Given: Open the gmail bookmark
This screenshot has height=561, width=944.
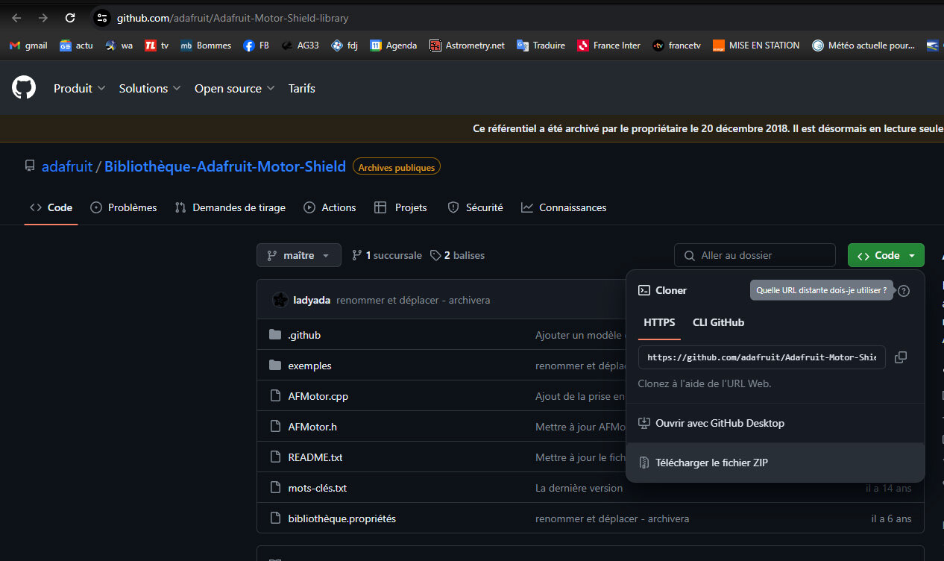Looking at the screenshot, I should click(28, 46).
